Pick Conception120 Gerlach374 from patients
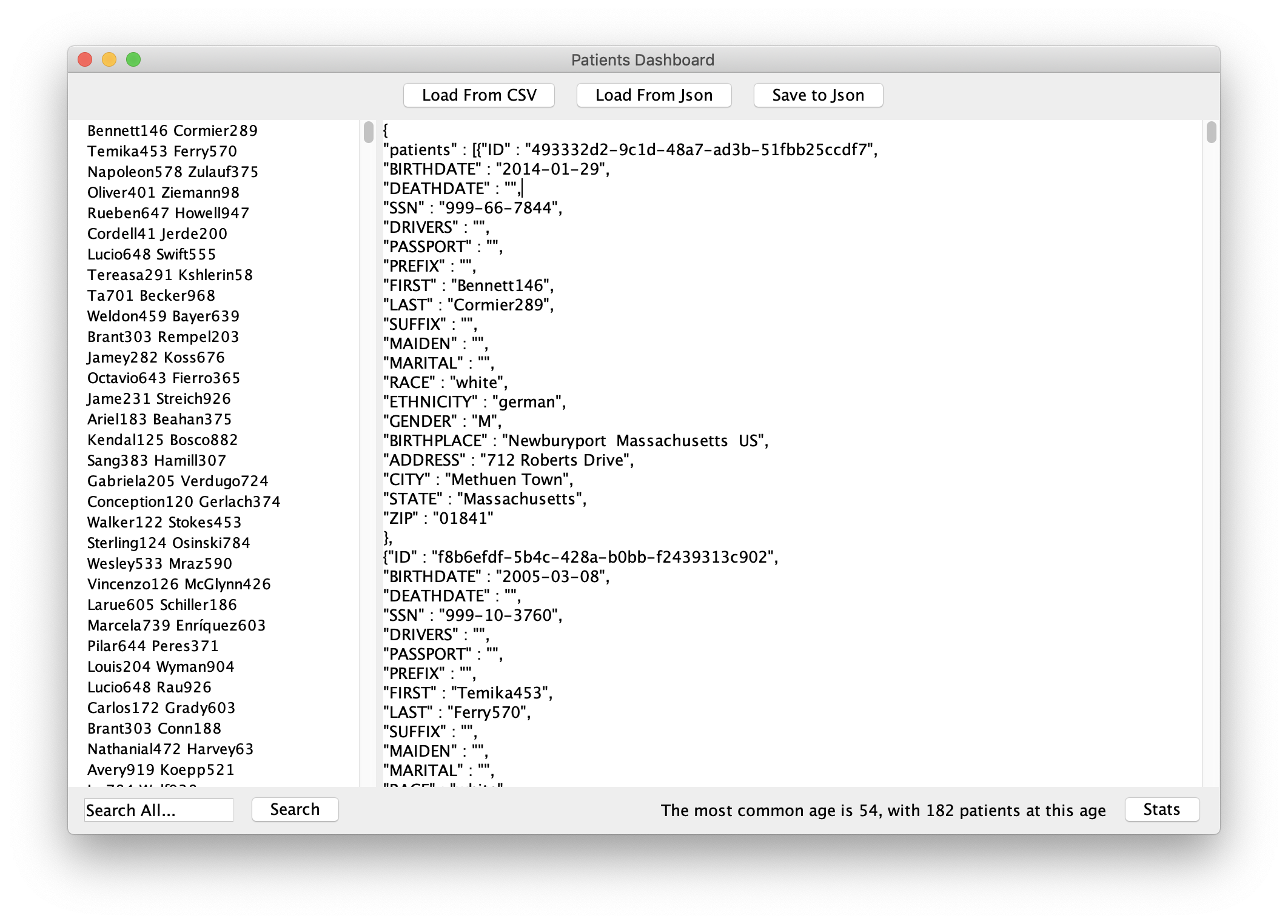This screenshot has height=924, width=1288. [184, 502]
